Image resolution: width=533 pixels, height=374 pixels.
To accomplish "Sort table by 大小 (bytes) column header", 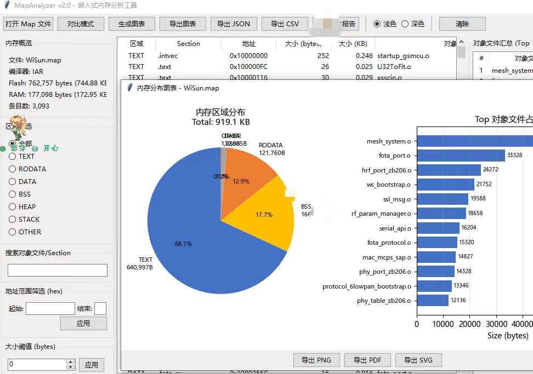I will [303, 43].
